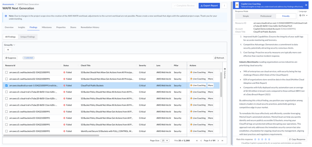This screenshot has width=312, height=147.
Task: Sort by the Check Title column header
Action: click(85, 66)
